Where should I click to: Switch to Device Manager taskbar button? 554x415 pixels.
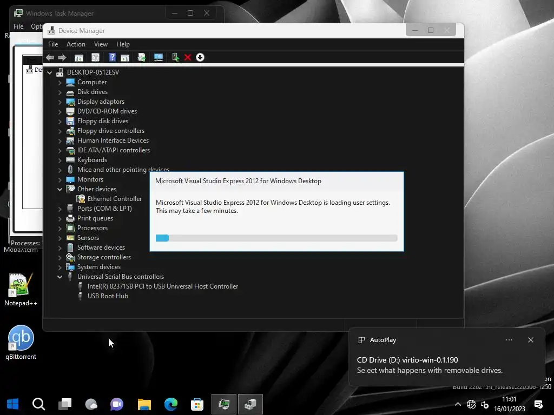click(x=250, y=404)
